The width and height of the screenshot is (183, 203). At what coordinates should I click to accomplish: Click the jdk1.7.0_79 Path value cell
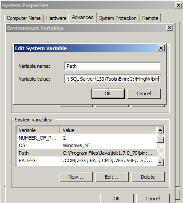(107, 153)
